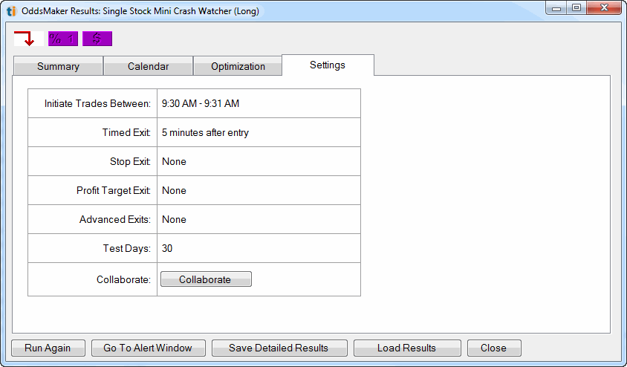Click the Go To Alert Window button
The width and height of the screenshot is (627, 367).
coord(148,348)
